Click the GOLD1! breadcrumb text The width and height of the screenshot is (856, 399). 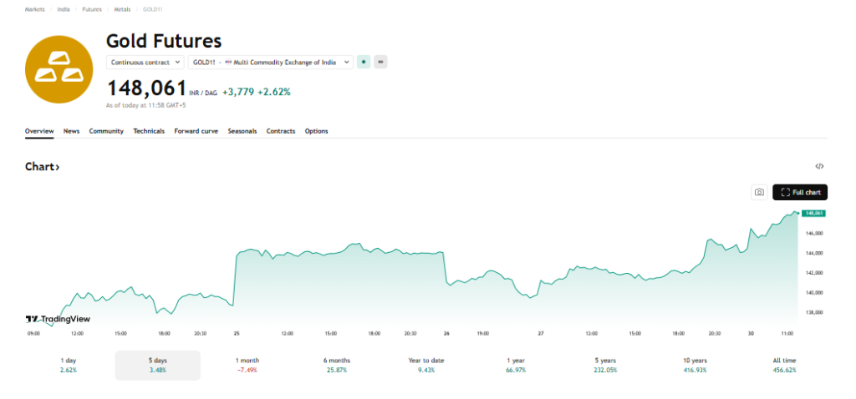click(152, 10)
